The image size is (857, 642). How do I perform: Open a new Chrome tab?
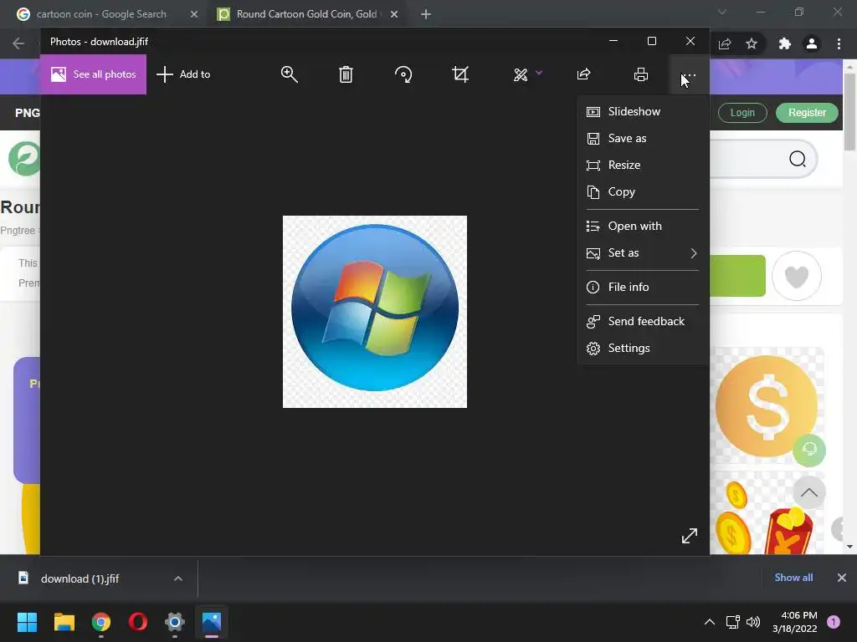tap(426, 14)
